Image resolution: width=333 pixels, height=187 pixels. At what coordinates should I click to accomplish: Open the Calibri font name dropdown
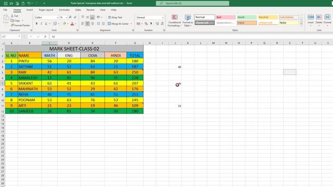tap(57, 17)
